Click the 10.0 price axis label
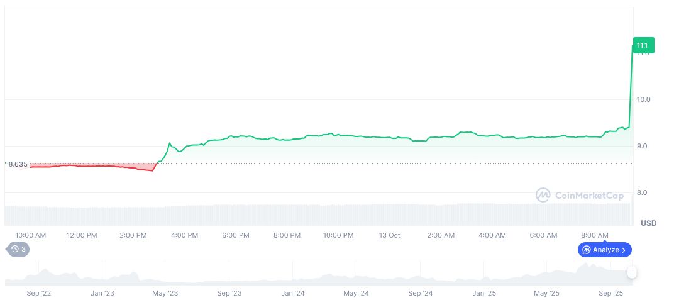The height and width of the screenshot is (300, 674). click(643, 99)
